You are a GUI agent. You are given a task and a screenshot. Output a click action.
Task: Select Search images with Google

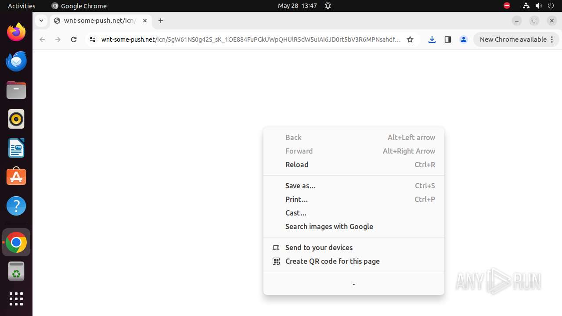pos(353,226)
